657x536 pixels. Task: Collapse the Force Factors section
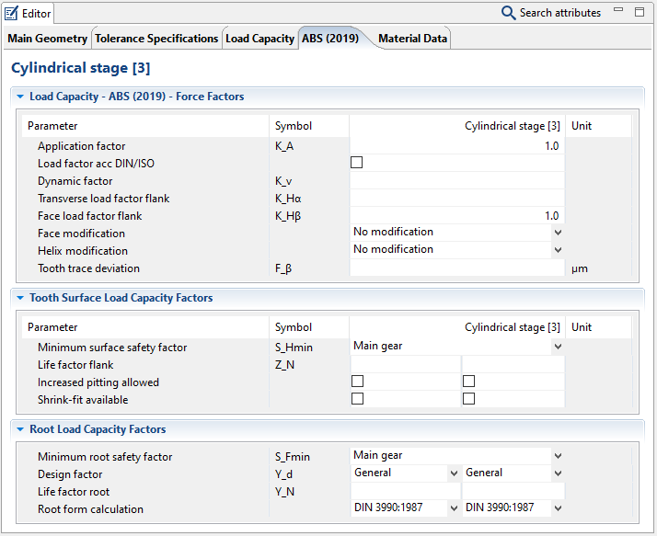tap(19, 97)
